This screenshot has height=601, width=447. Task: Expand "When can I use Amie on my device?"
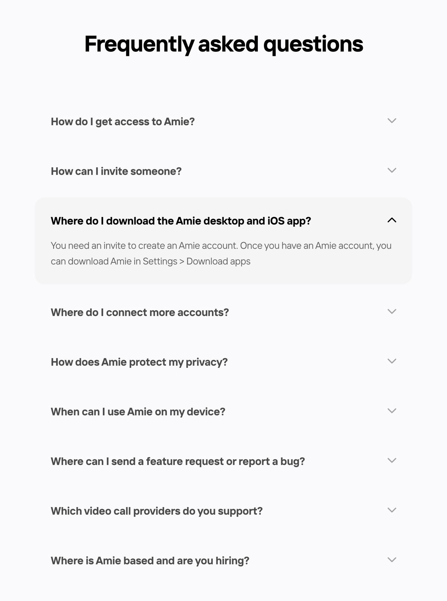138,411
